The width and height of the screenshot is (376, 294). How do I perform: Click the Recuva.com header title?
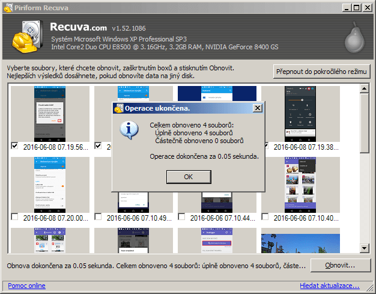(79, 27)
